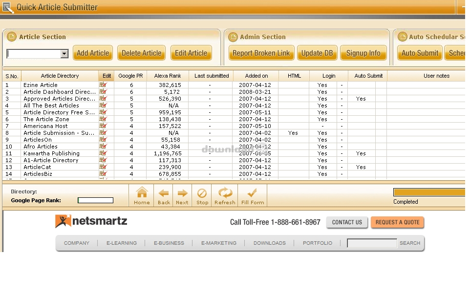Image resolution: width=470 pixels, height=297 pixels.
Task: Sort by the S.No. column header
Action: [12, 76]
